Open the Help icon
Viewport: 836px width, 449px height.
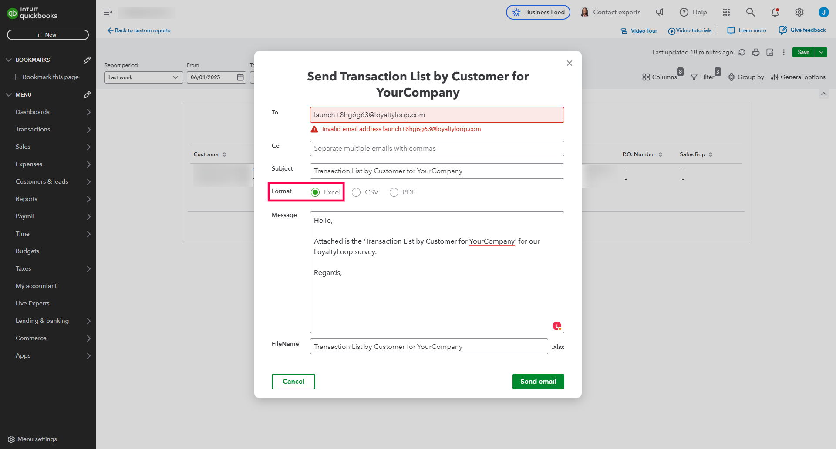(x=684, y=12)
